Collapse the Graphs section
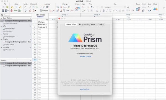The height and width of the screenshot is (100, 166). point(2,39)
